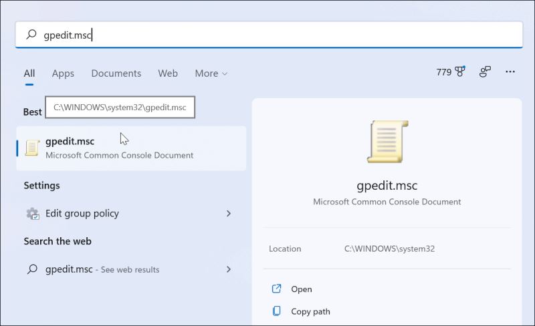Viewport: 535px width, 326px height.
Task: Open the 779 rewards points trophy
Action: click(x=451, y=71)
